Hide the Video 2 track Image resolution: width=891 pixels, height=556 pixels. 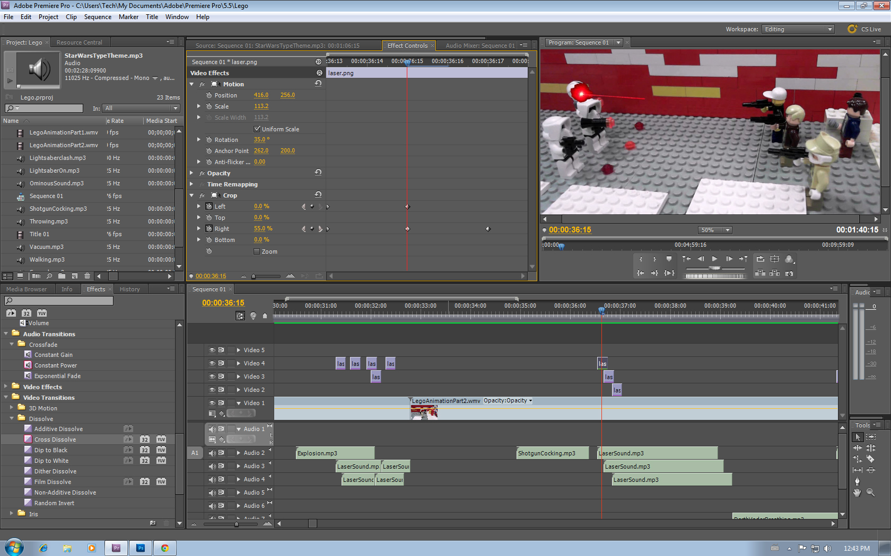point(212,390)
